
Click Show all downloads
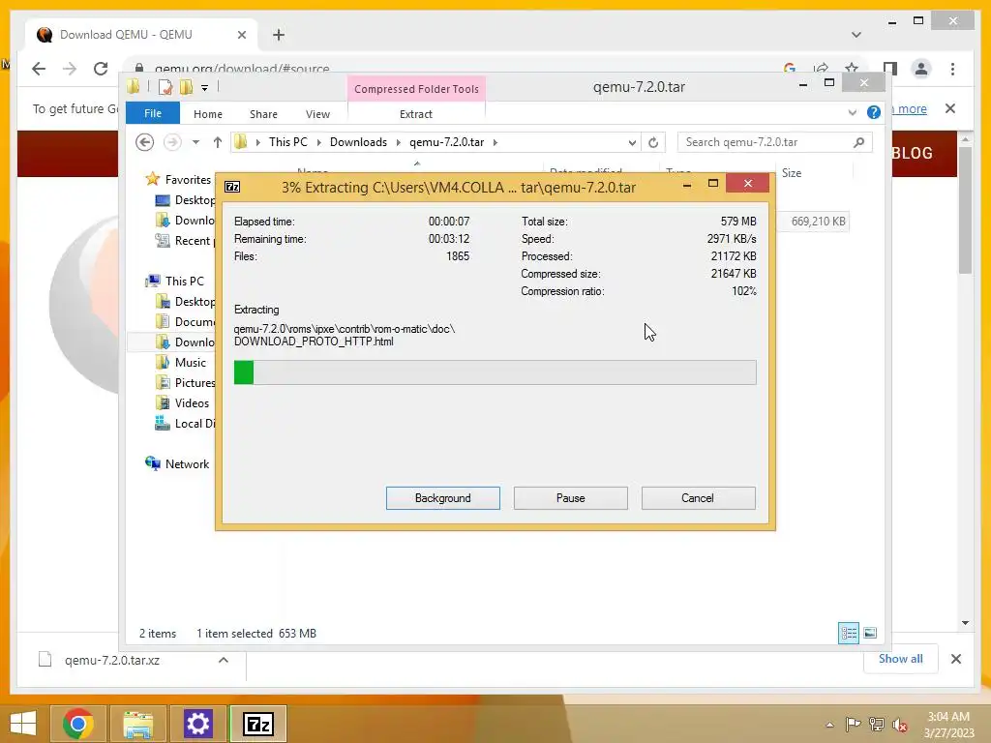[901, 659]
